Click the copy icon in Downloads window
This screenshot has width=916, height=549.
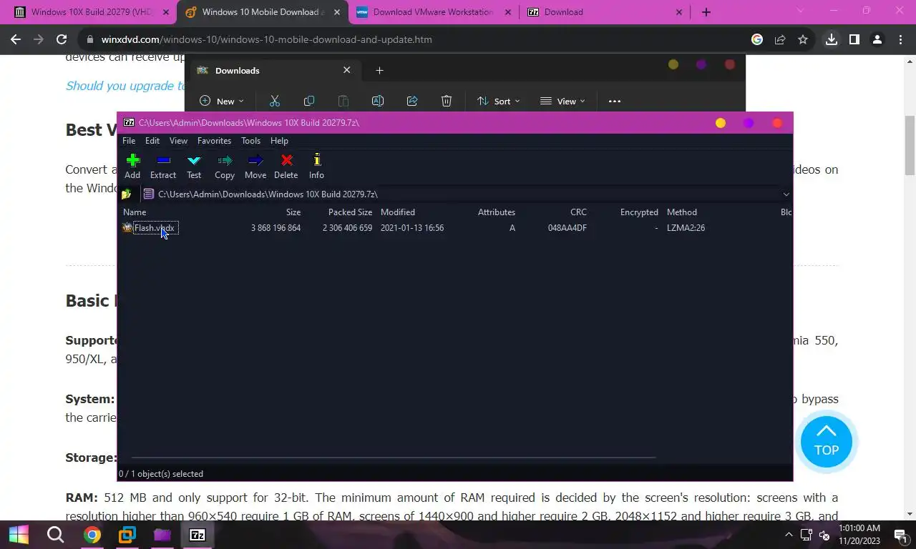point(309,101)
